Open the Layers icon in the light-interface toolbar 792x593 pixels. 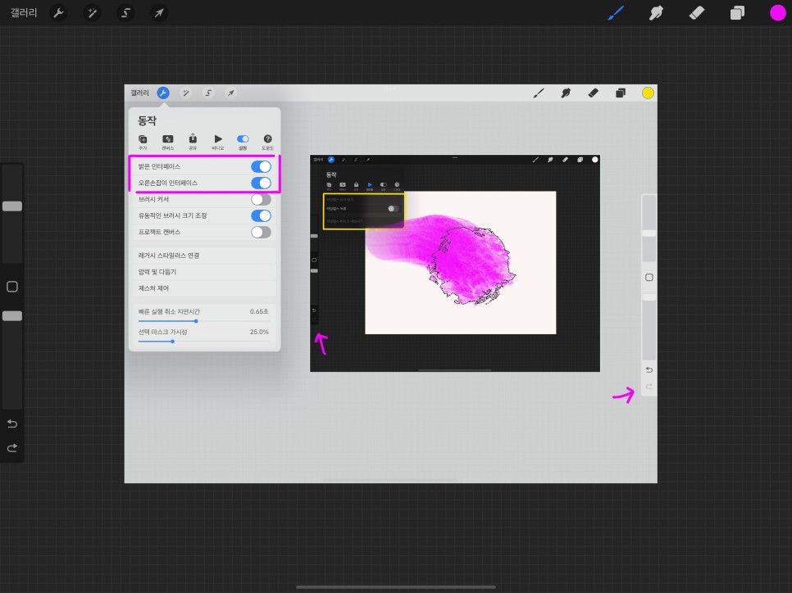click(x=621, y=93)
